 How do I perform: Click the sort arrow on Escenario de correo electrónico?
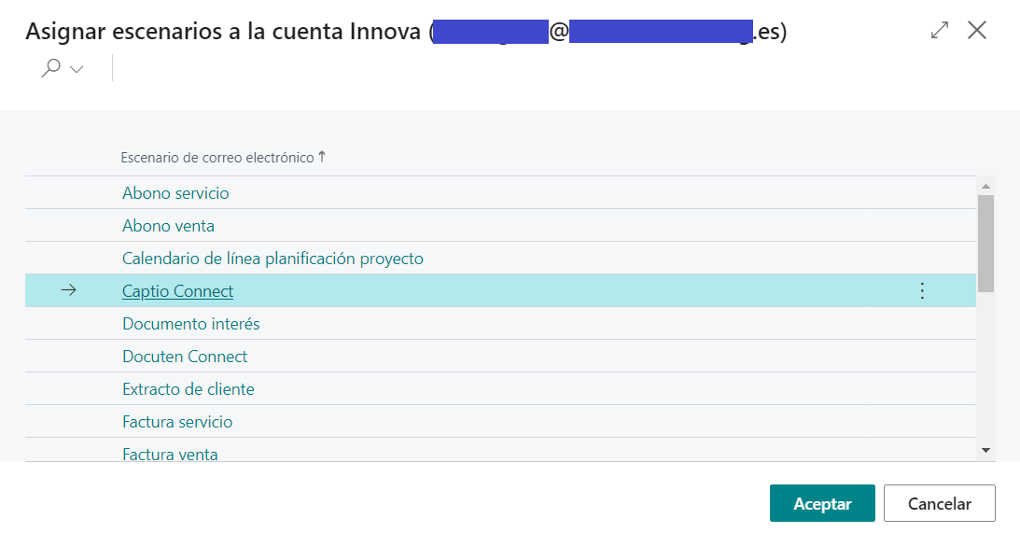(x=321, y=156)
